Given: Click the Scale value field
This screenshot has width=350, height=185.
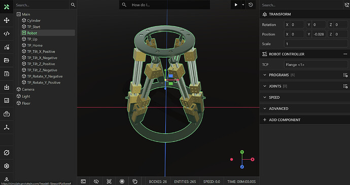Looking at the screenshot, I should 316,44.
